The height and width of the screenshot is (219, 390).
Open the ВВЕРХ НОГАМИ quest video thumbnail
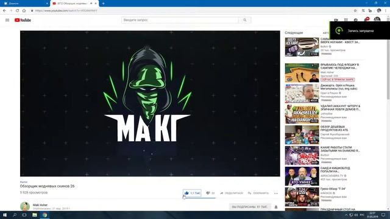302,47
